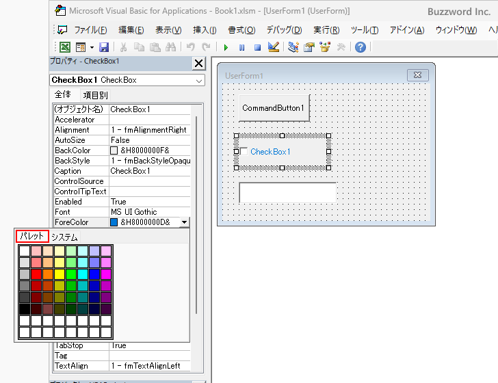Click the Save toolbar icon
This screenshot has height=383, width=498.
[x=104, y=47]
